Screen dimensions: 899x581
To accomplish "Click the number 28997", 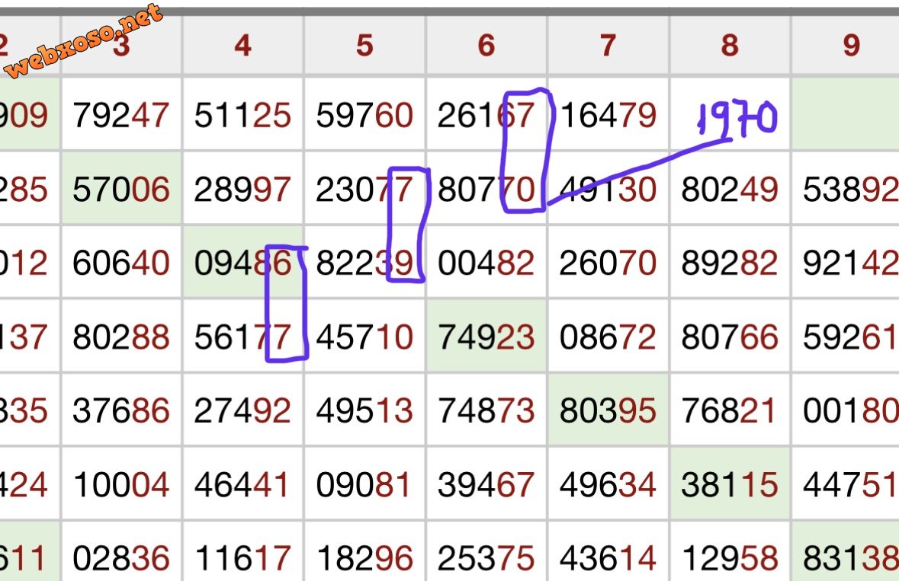I will pyautogui.click(x=243, y=190).
